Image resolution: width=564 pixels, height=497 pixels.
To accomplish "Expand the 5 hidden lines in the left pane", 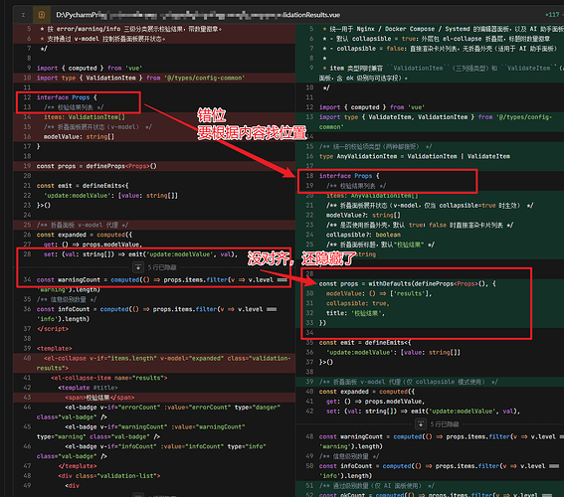I will click(x=138, y=267).
